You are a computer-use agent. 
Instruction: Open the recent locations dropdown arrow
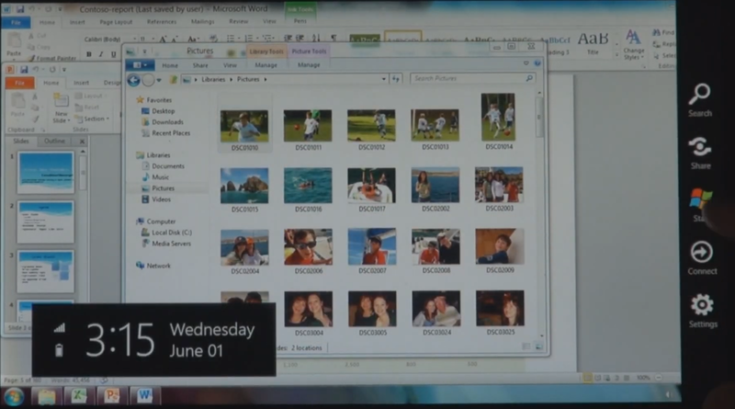tap(159, 81)
